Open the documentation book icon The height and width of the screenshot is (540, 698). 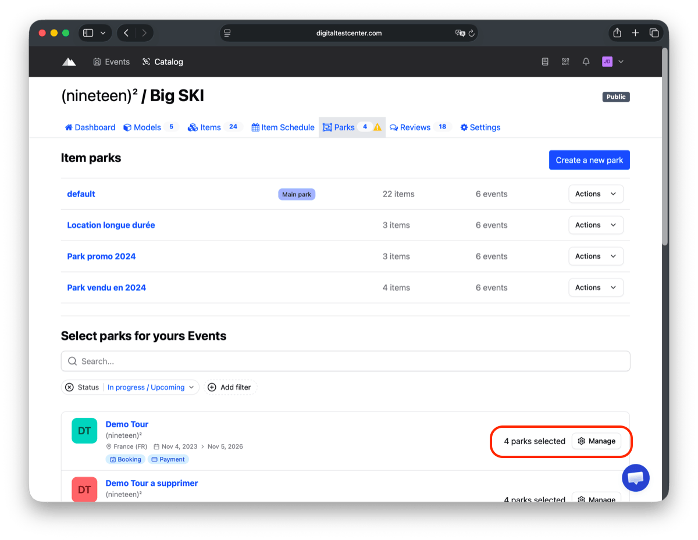[x=545, y=62]
